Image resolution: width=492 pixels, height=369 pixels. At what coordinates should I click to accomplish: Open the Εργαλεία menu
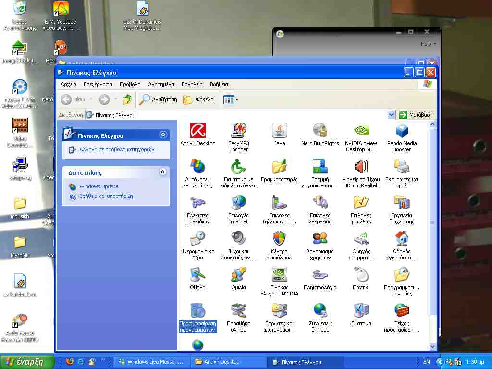(192, 84)
